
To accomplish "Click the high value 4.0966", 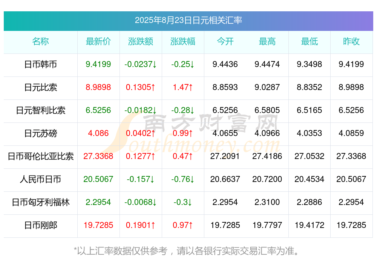I will (x=267, y=133).
